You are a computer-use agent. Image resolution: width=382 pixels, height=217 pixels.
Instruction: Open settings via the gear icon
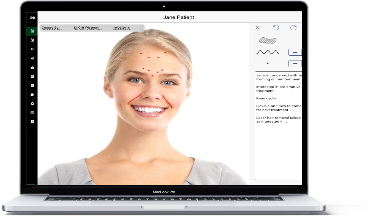pyautogui.click(x=32, y=104)
